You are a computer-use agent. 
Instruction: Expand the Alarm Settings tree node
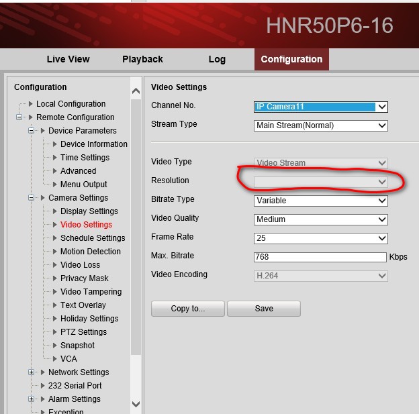click(x=32, y=399)
